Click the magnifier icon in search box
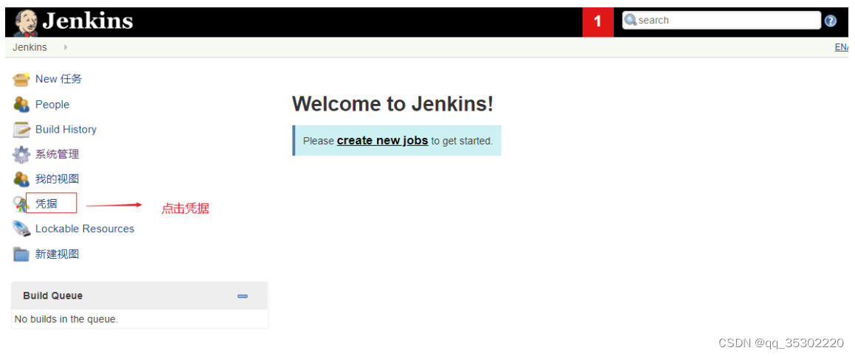Image resolution: width=855 pixels, height=356 pixels. [x=630, y=20]
